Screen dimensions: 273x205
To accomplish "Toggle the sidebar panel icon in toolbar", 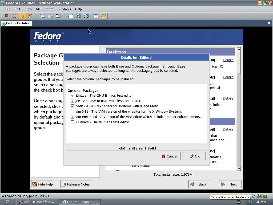I will tap(70, 16).
